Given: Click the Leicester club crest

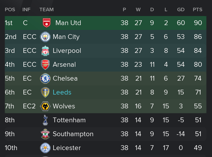Looking at the screenshot, I should [45, 148].
